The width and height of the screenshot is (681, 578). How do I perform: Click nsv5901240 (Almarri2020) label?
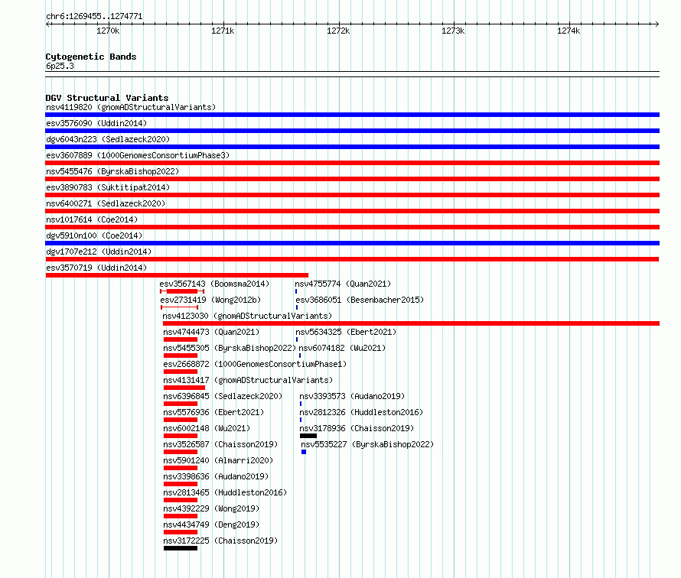click(x=219, y=460)
